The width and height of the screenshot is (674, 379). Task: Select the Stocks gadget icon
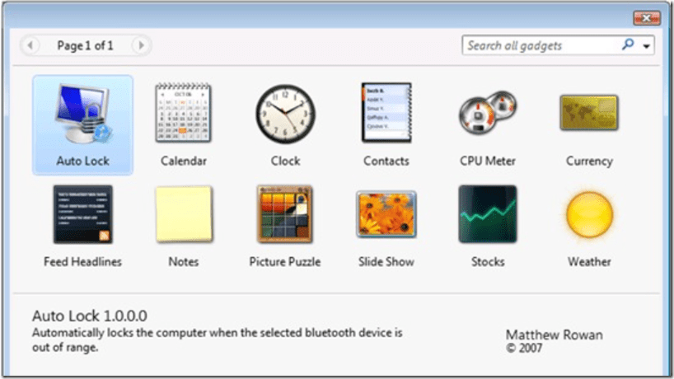click(x=488, y=214)
